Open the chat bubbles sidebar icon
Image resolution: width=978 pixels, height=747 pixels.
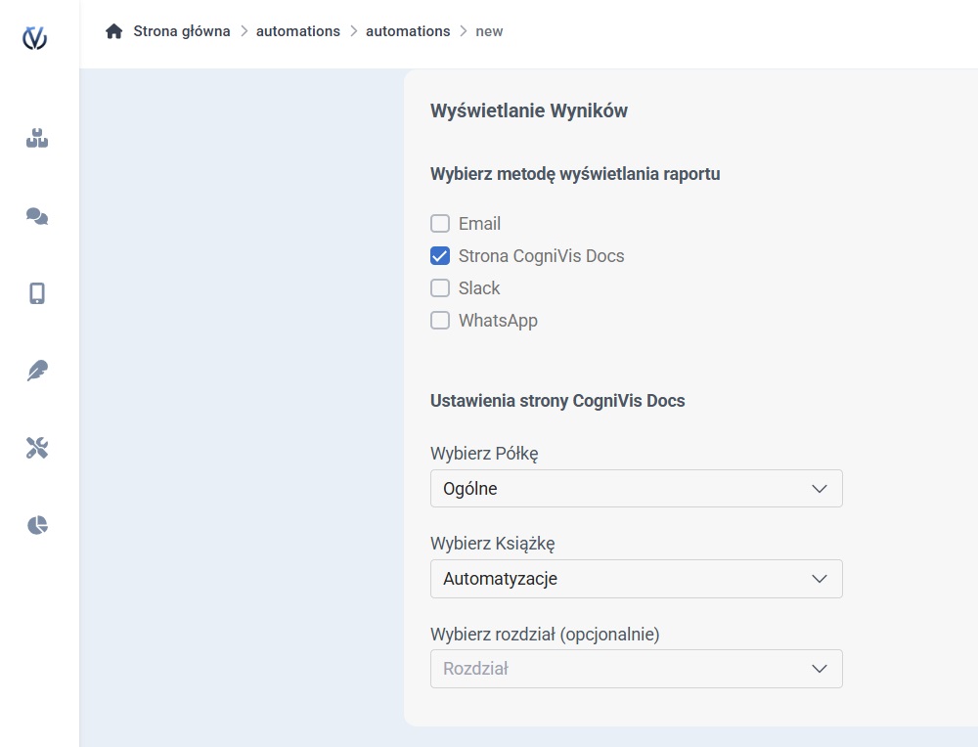37,216
